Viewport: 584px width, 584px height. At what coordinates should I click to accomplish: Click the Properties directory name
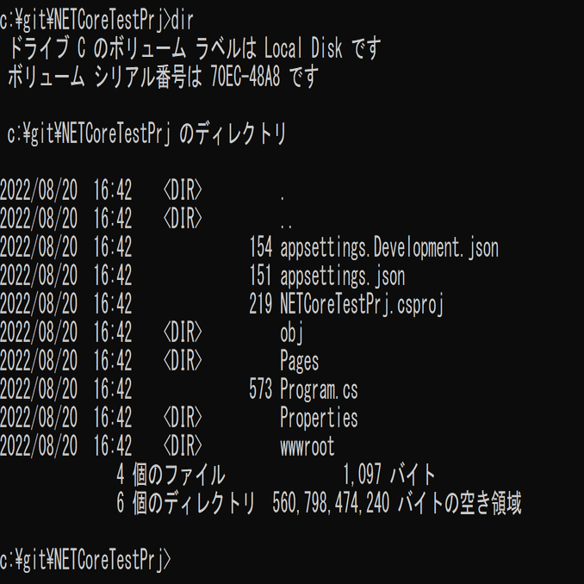tap(319, 418)
